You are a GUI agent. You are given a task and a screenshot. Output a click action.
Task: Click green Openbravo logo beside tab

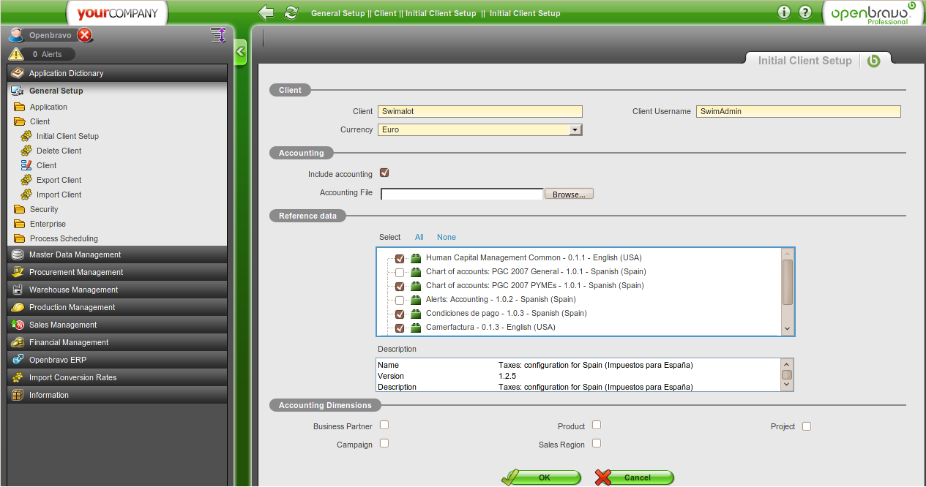(873, 61)
